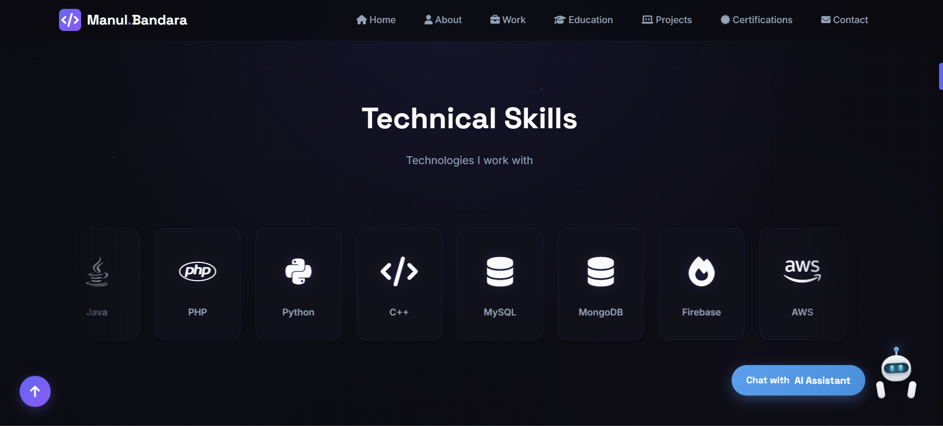This screenshot has height=426, width=943.
Task: Open the Manul.Bandara site title
Action: point(137,20)
